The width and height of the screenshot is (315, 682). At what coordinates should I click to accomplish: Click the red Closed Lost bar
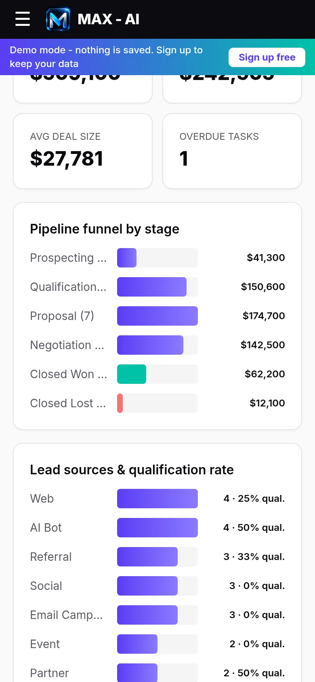[120, 403]
